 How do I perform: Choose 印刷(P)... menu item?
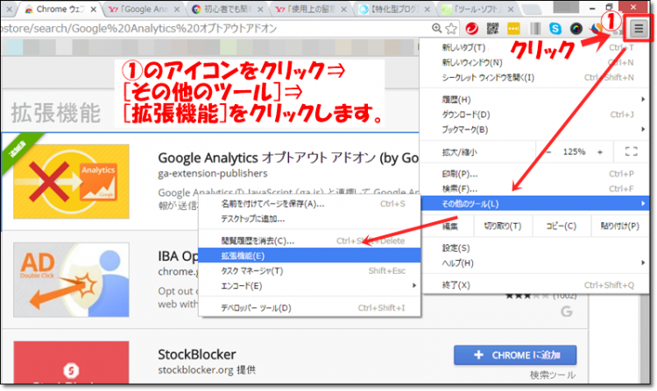(534, 174)
